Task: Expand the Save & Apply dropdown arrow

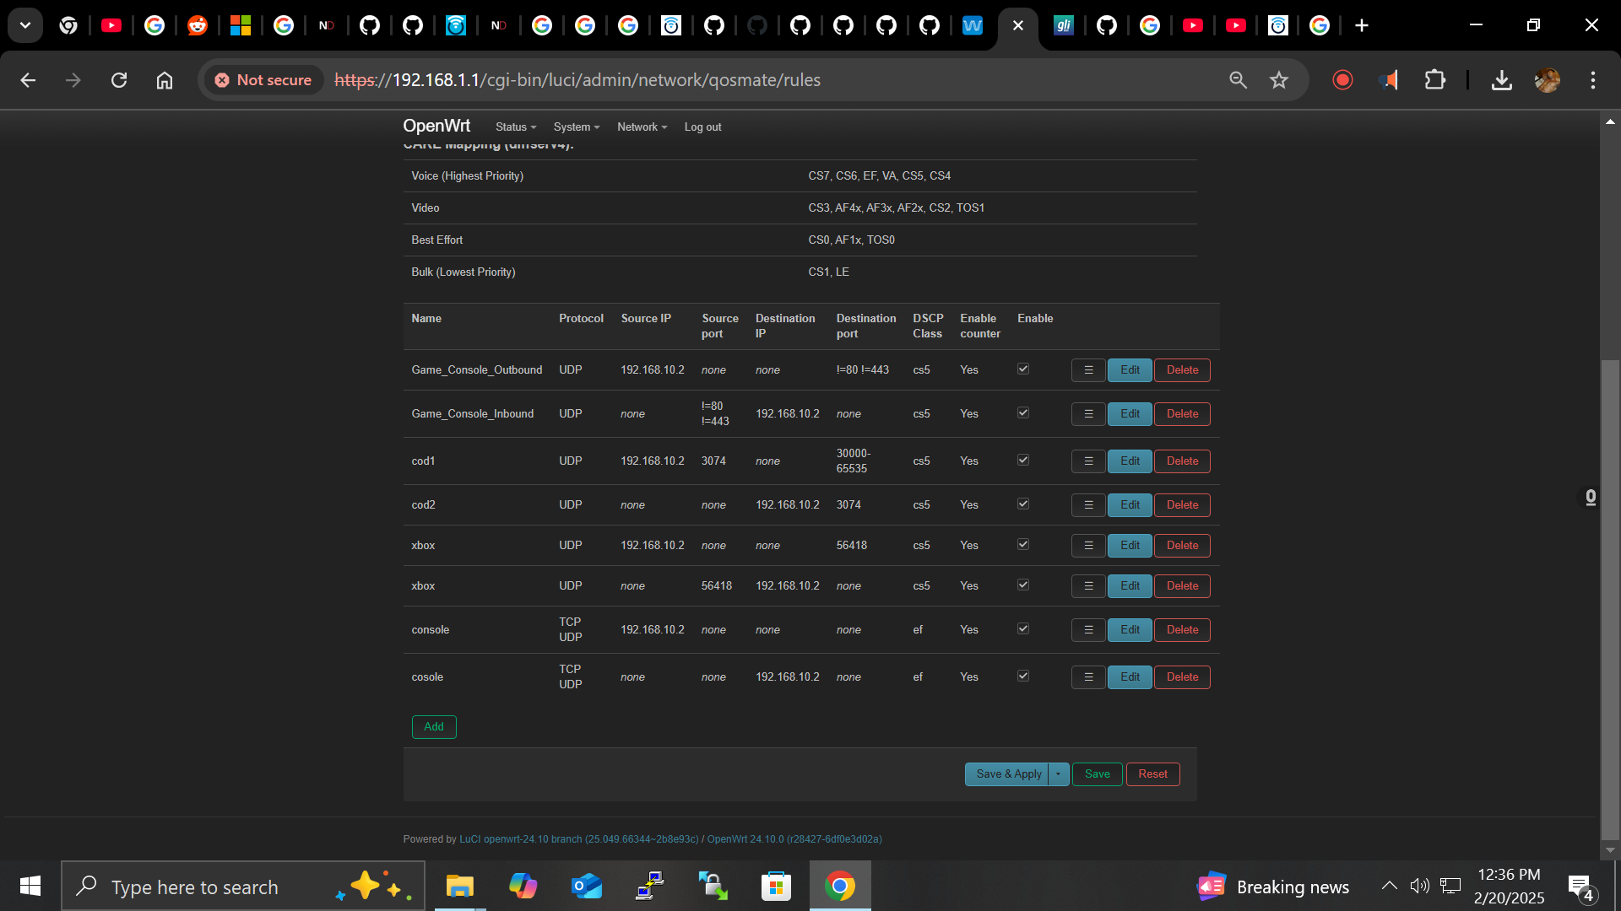Action: coord(1057,774)
